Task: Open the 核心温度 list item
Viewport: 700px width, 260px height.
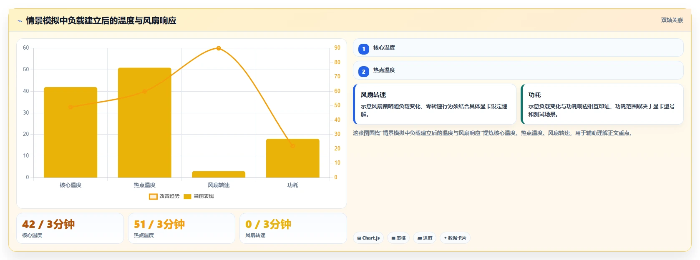Action: pos(518,47)
